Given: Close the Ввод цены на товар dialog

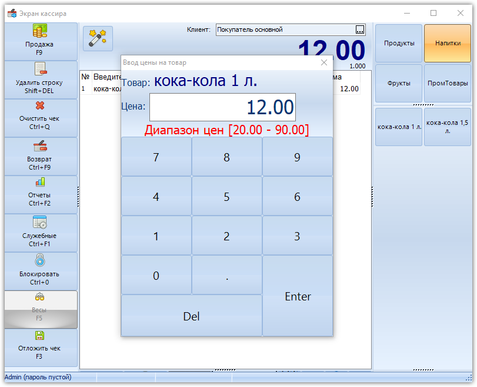Looking at the screenshot, I should [x=324, y=62].
